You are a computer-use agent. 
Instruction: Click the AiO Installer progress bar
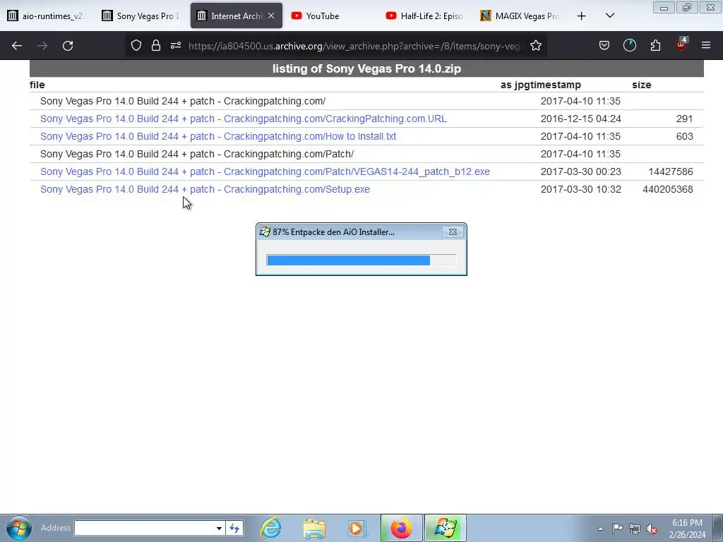[x=361, y=260]
